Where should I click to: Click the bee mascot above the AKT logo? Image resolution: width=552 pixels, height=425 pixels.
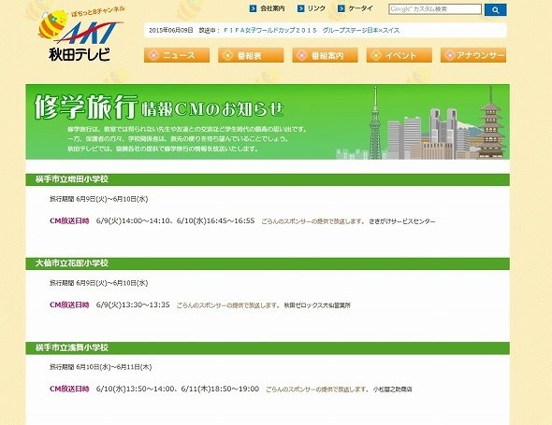(52, 24)
